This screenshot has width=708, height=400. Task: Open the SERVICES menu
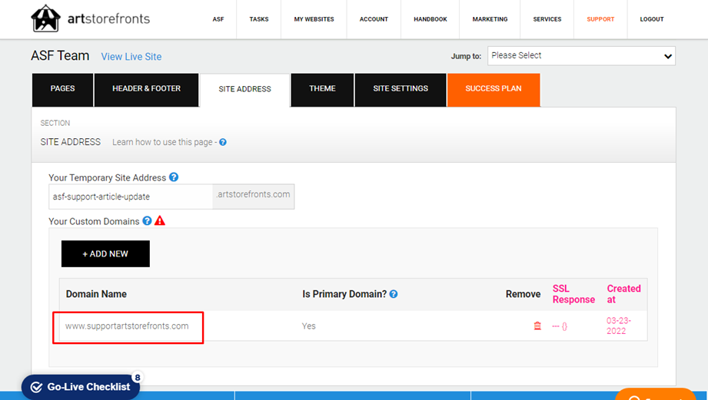547,19
